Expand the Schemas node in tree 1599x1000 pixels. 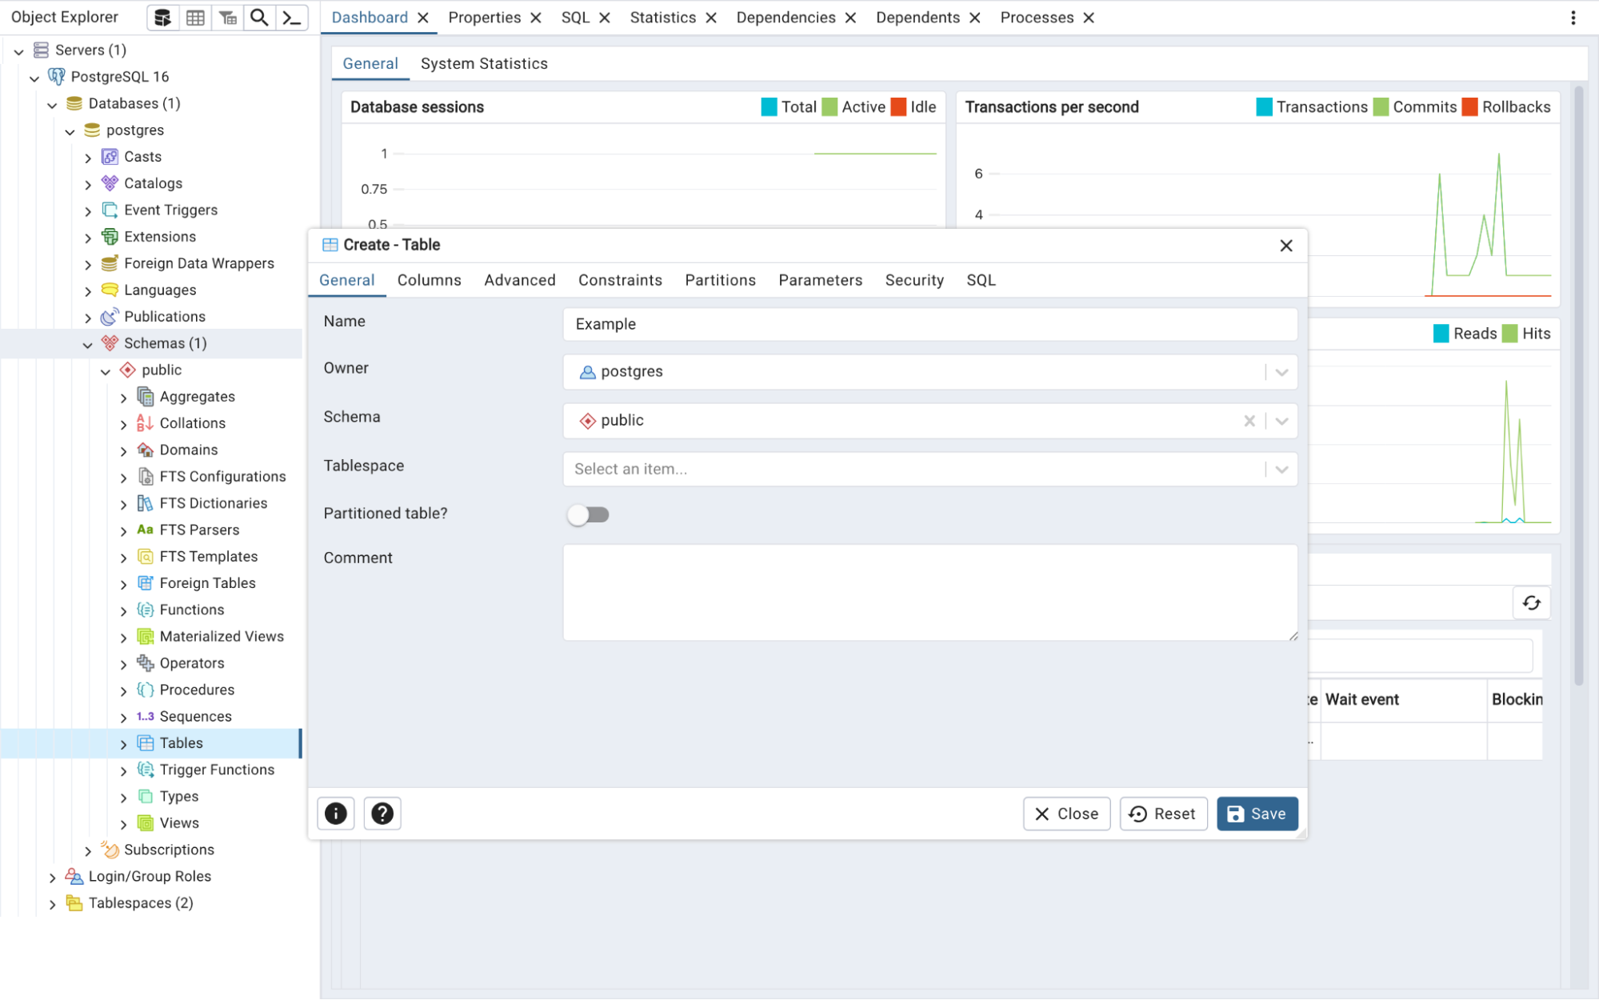pos(89,343)
